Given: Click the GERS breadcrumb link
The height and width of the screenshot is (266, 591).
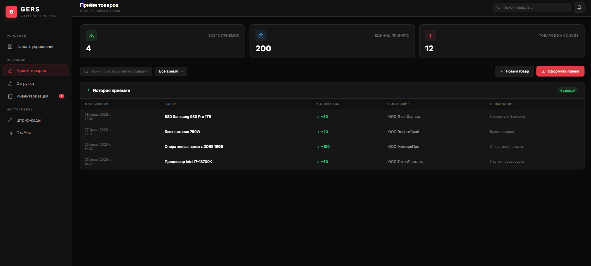Looking at the screenshot, I should 85,11.
